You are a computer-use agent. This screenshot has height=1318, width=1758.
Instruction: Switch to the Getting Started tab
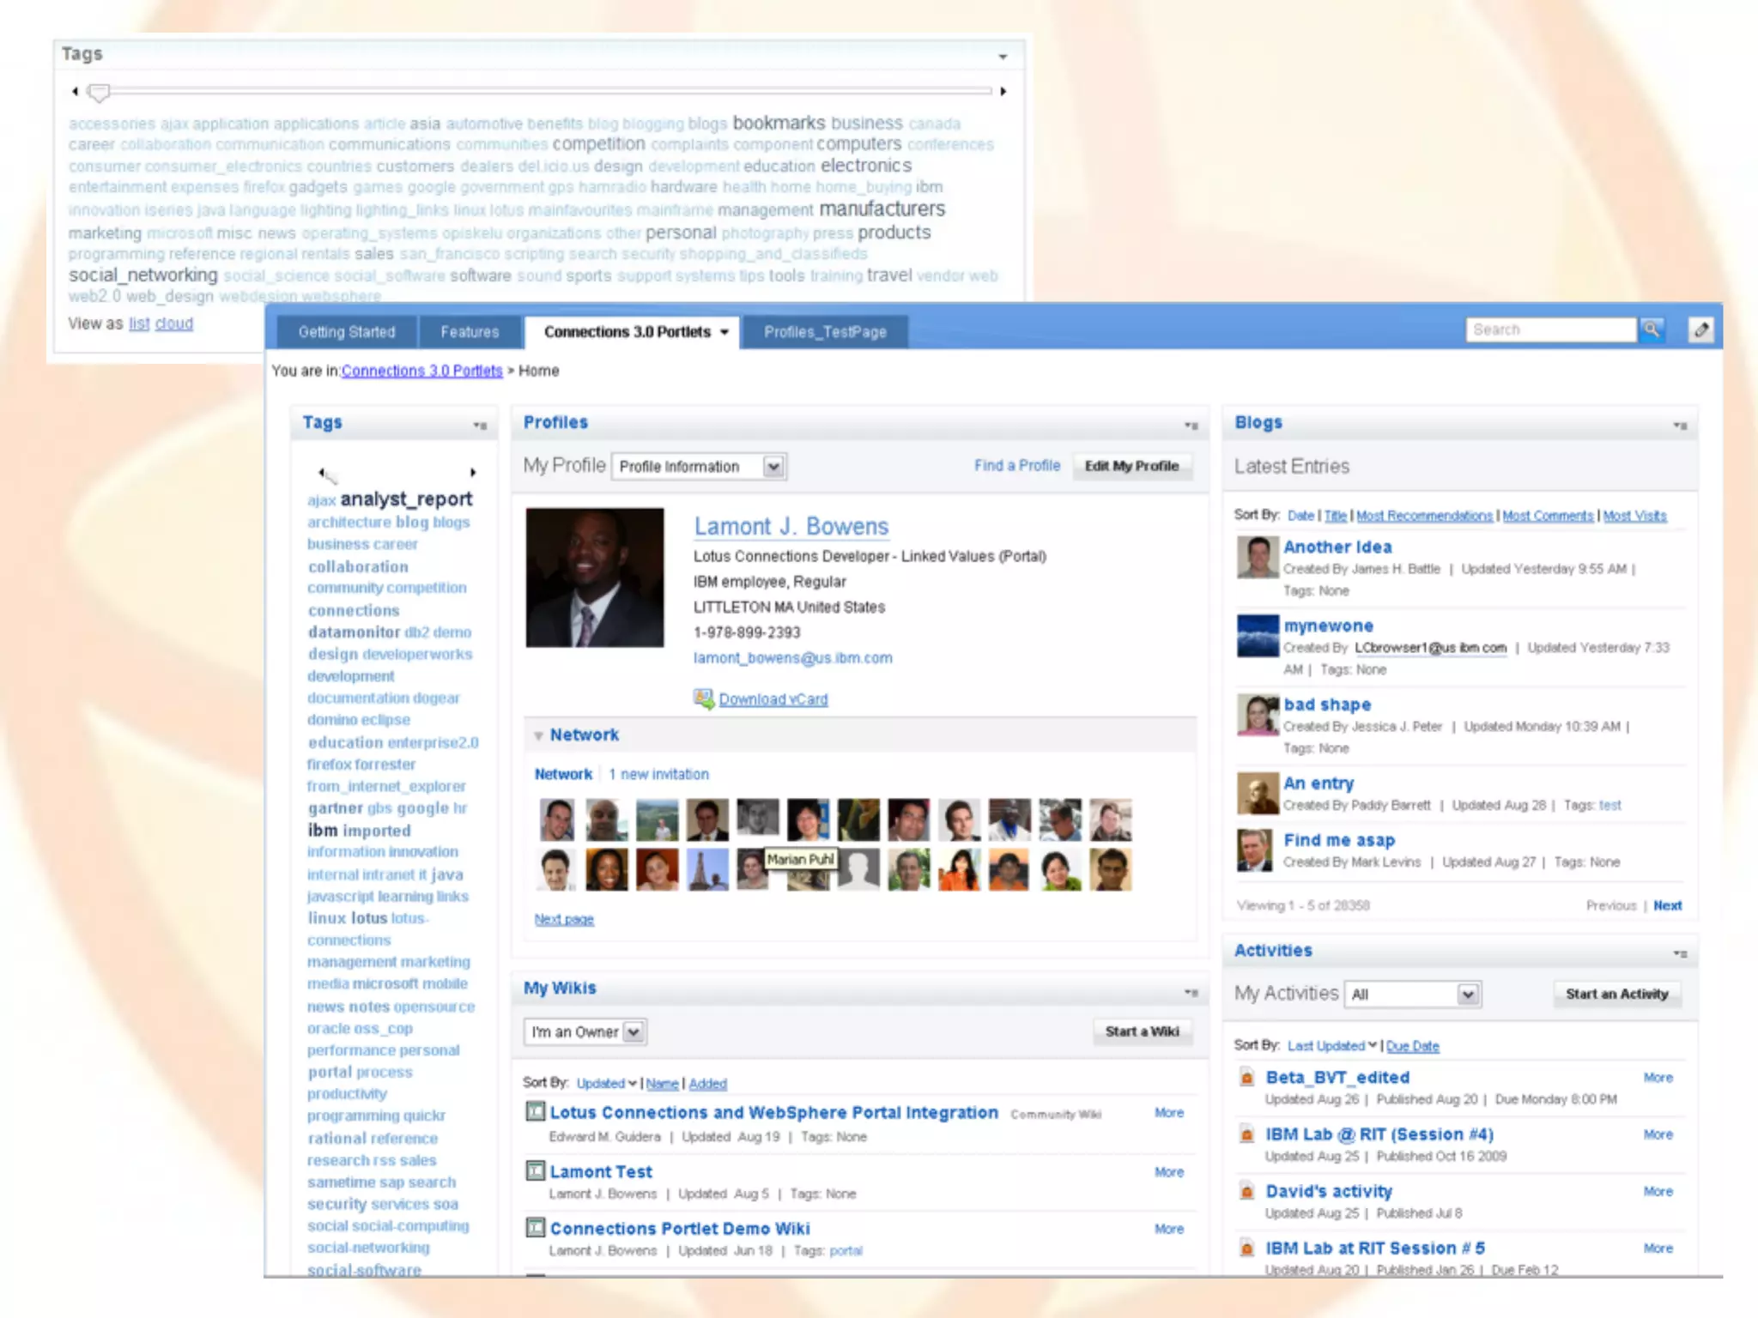[347, 332]
